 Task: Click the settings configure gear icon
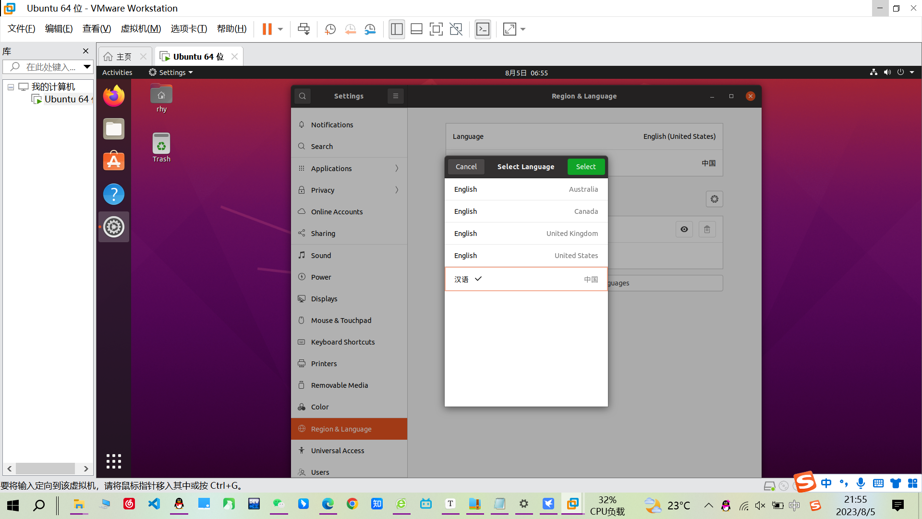[714, 199]
